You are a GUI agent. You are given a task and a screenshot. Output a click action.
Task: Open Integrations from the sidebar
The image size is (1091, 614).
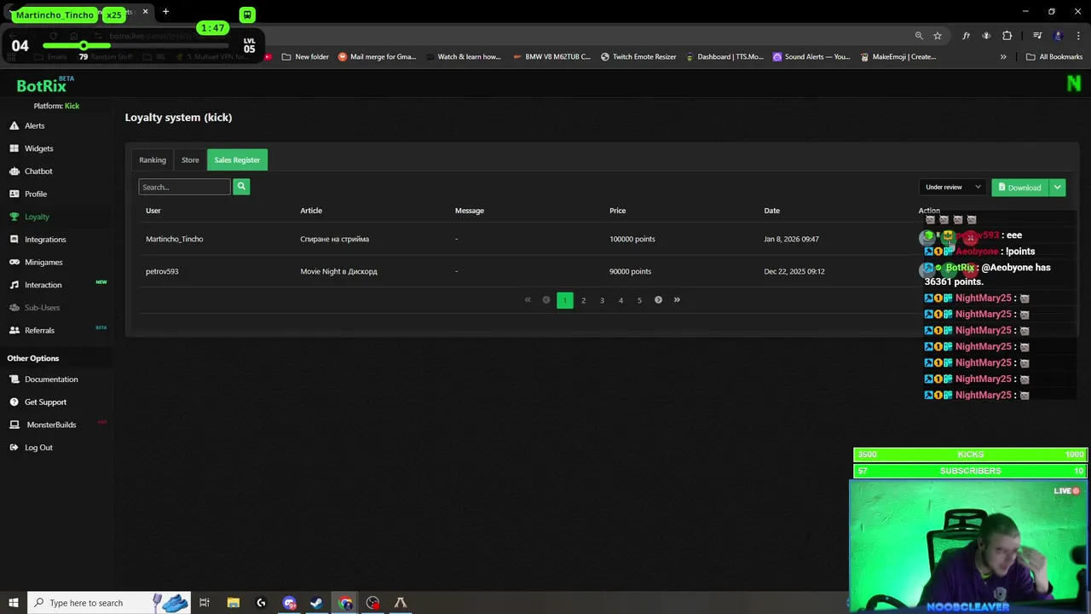[45, 240]
